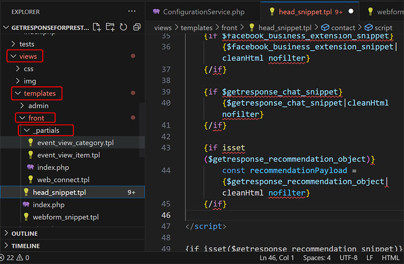Expand the tests folder
404x264 pixels.
pos(13,44)
